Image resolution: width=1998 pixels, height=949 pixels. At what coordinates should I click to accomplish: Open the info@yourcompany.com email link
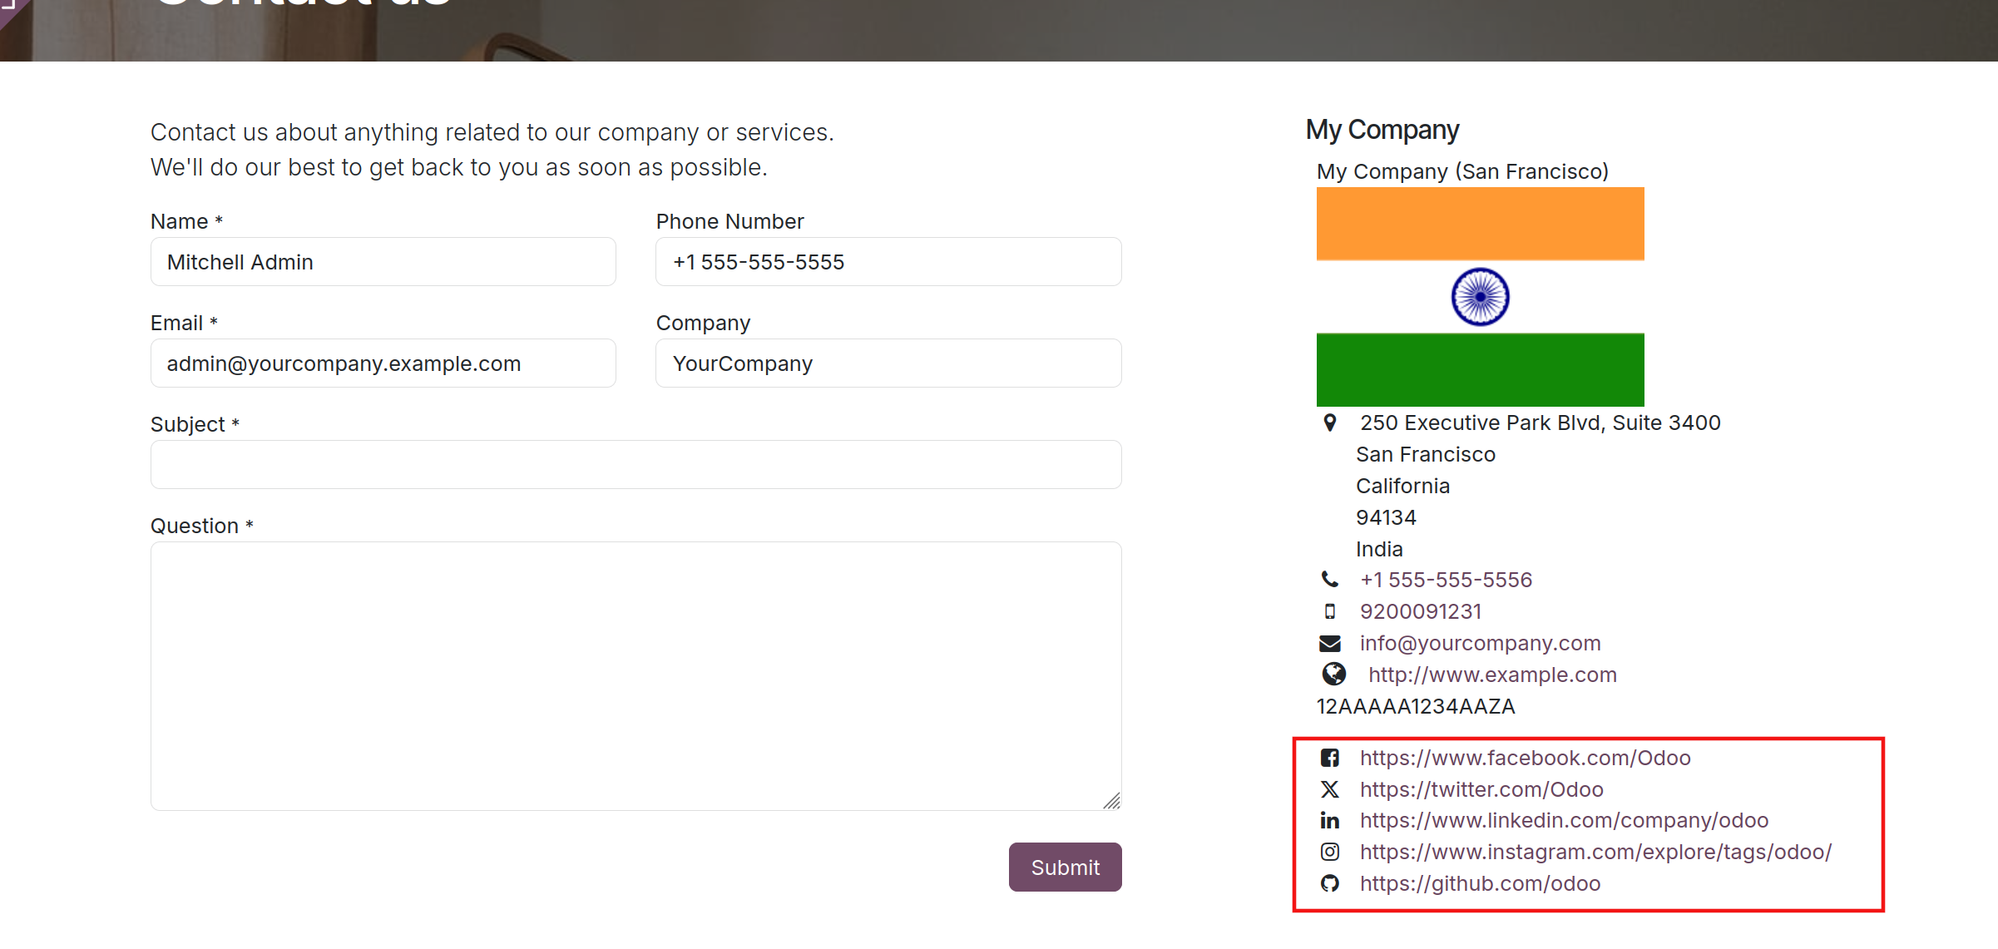pyautogui.click(x=1480, y=643)
